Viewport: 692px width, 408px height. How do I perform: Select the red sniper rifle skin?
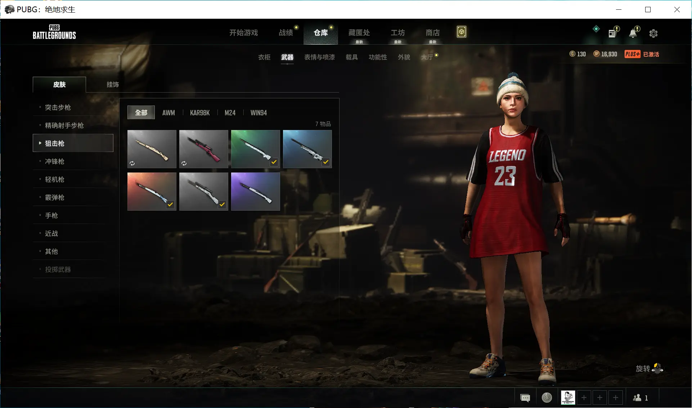coord(204,149)
